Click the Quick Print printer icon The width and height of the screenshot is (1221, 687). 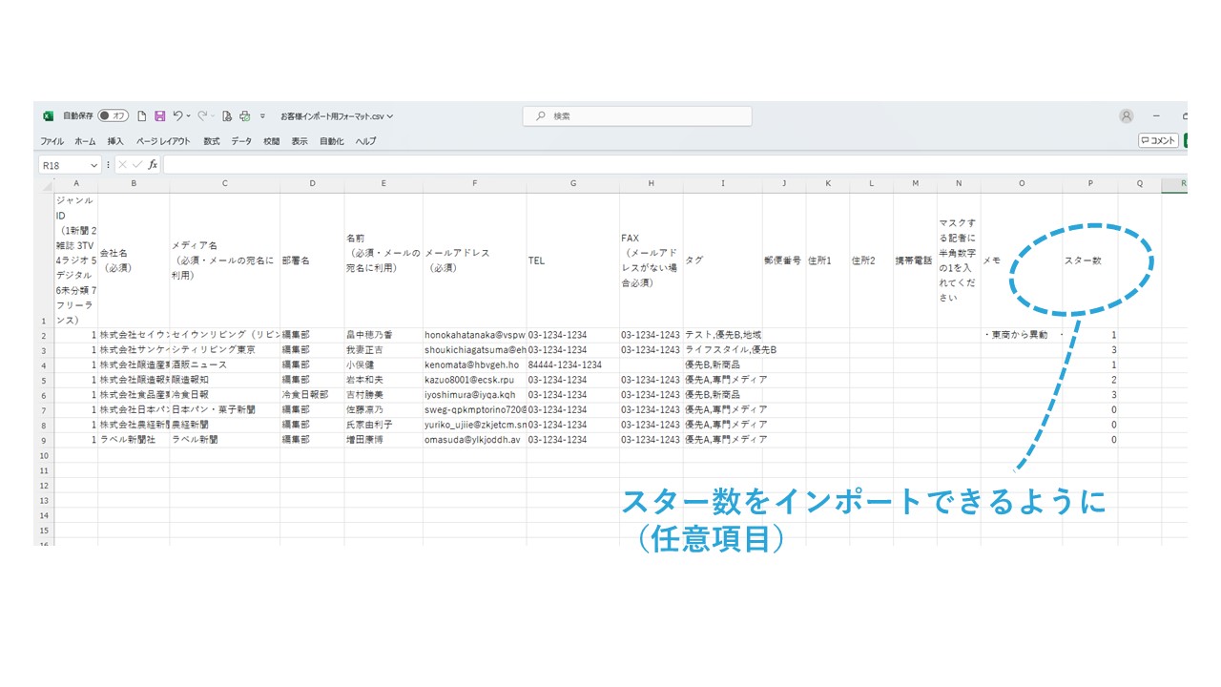coord(244,116)
